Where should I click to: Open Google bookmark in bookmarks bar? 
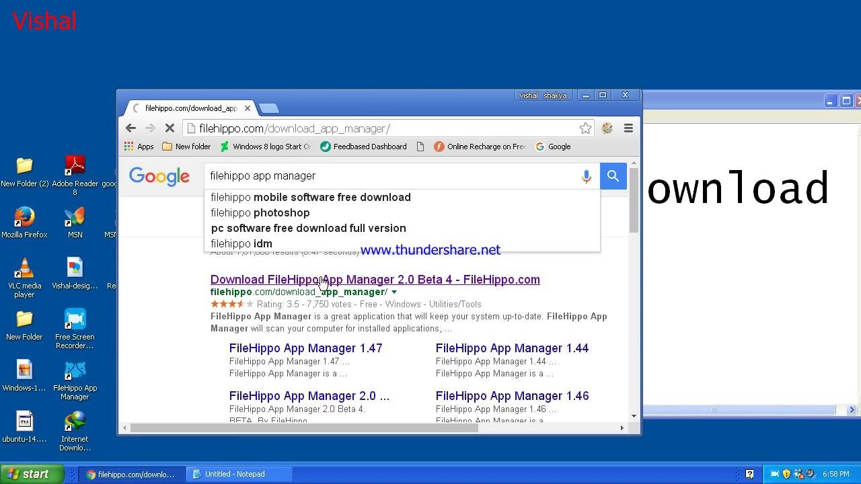point(553,147)
